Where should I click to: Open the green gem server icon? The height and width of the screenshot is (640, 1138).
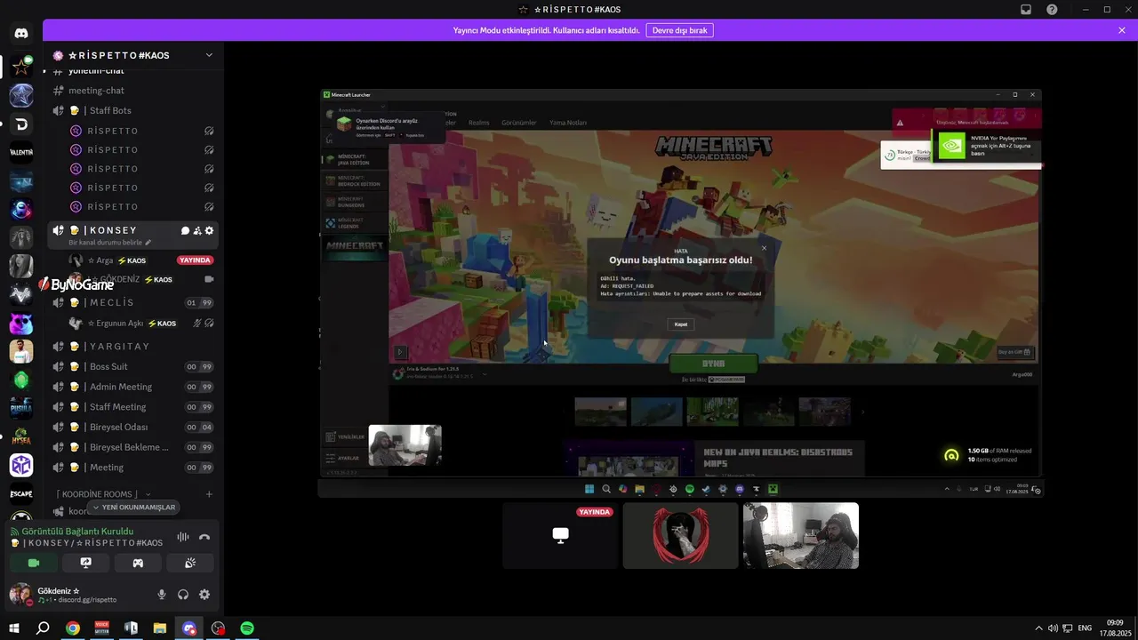point(21,380)
